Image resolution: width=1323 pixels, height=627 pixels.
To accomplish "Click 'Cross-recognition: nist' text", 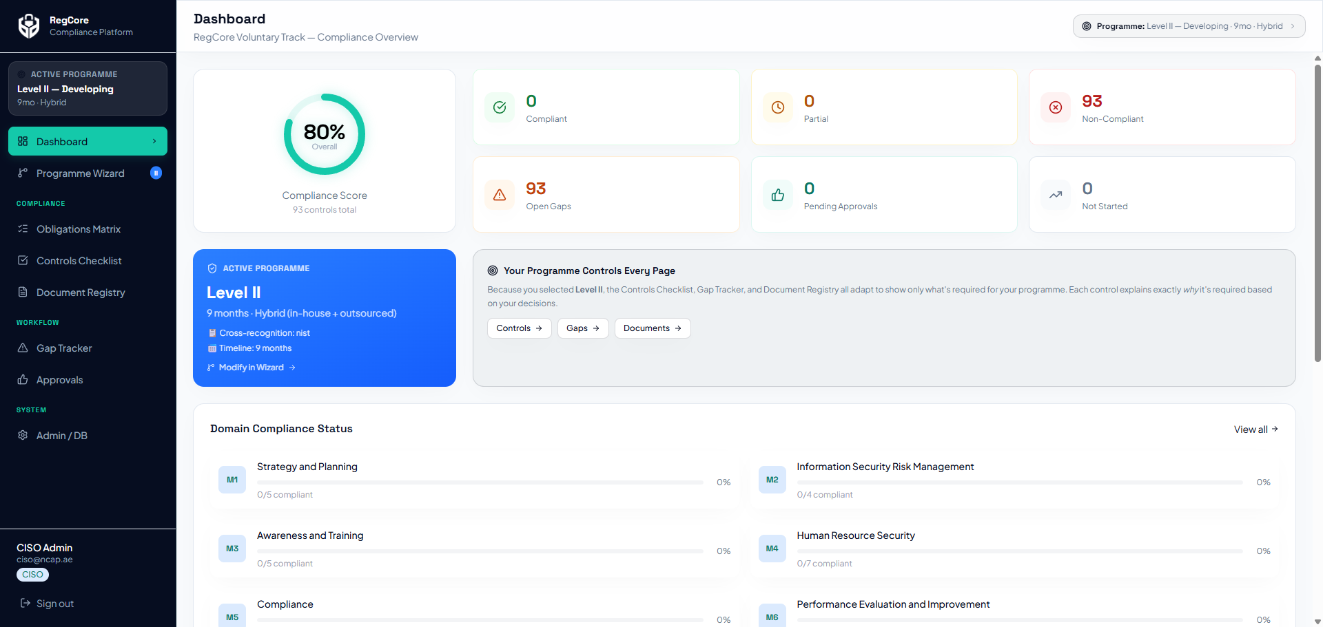I will [265, 333].
